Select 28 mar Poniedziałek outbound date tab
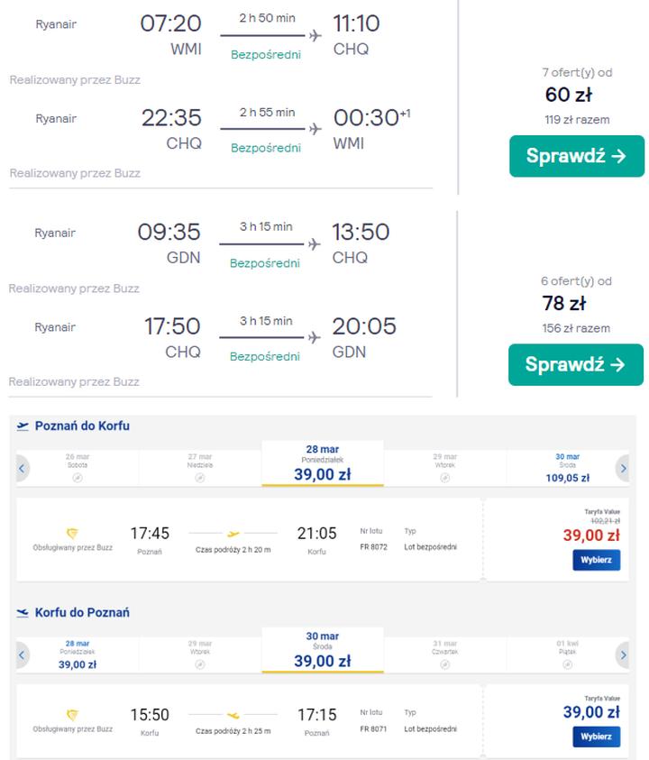The width and height of the screenshot is (649, 760). tap(322, 463)
